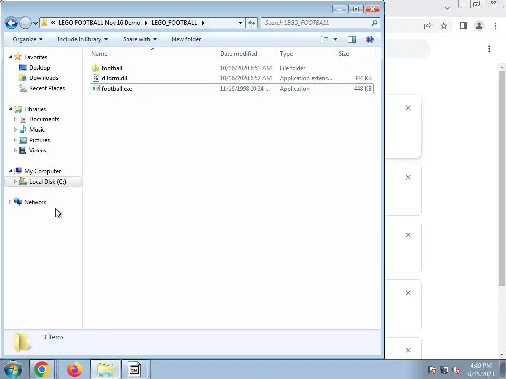Click the Explorer Back navigation arrow
The height and width of the screenshot is (379, 506).
coord(12,23)
